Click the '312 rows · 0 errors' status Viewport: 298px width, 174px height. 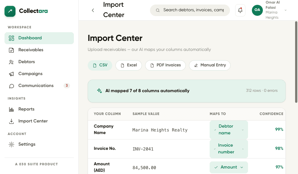(262, 91)
